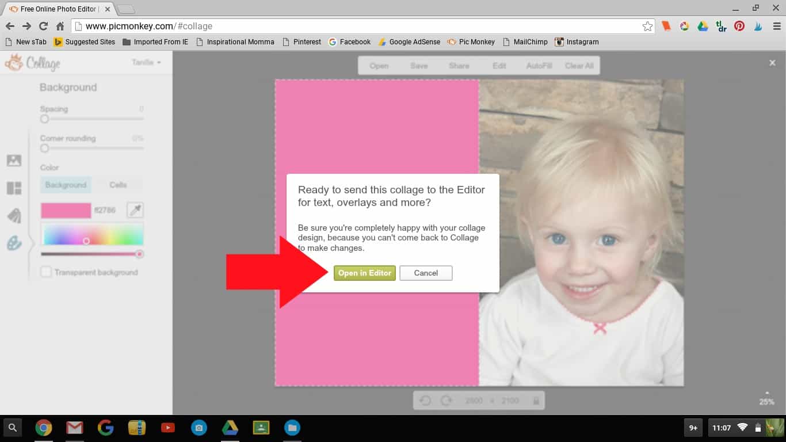Open the Chrome menu button
The image size is (786, 442).
click(776, 26)
